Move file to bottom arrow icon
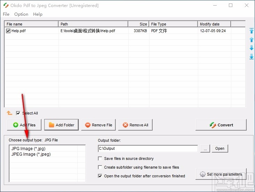This screenshot has width=255, height=192. click(252, 57)
